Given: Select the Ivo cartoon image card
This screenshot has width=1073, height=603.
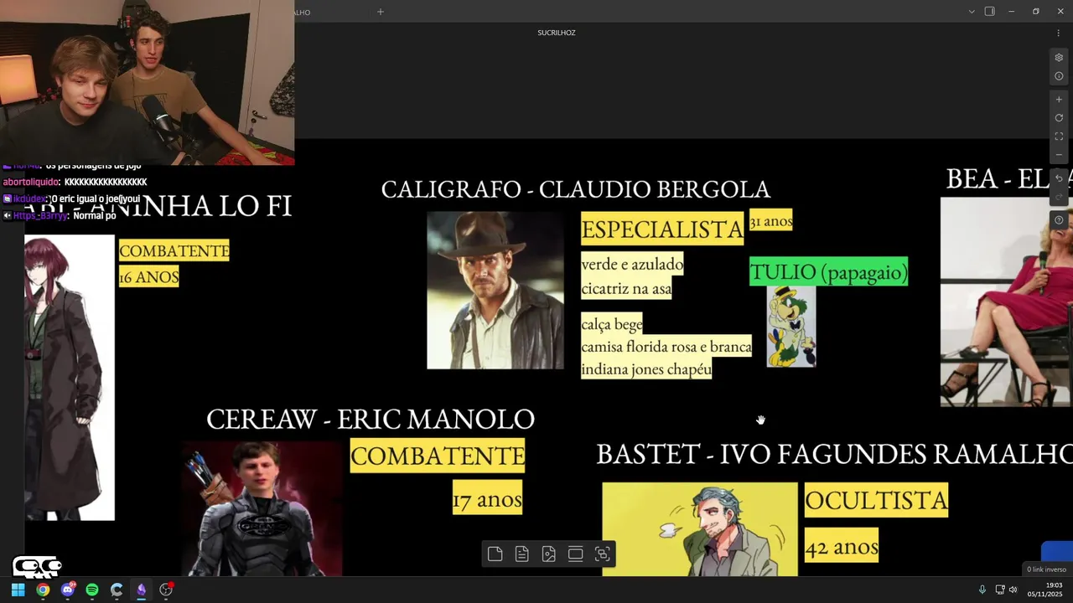Looking at the screenshot, I should [700, 529].
